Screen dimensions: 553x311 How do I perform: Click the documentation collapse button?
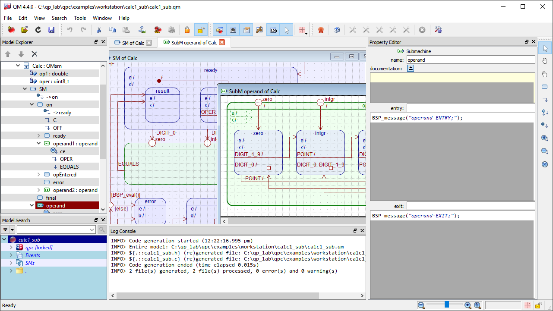click(410, 69)
